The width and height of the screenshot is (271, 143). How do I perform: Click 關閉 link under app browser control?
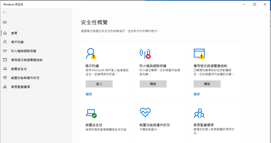click(x=197, y=94)
